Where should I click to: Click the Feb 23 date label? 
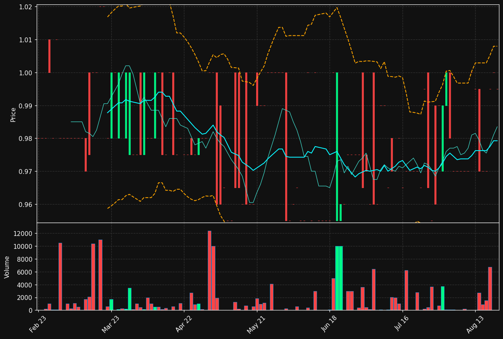tap(38, 325)
